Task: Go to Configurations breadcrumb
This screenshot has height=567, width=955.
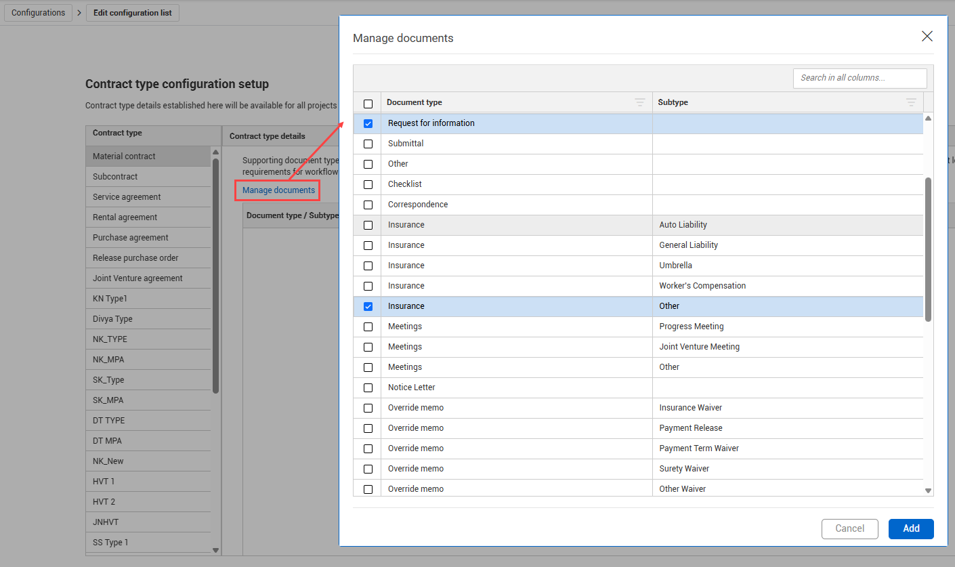Action: (38, 13)
